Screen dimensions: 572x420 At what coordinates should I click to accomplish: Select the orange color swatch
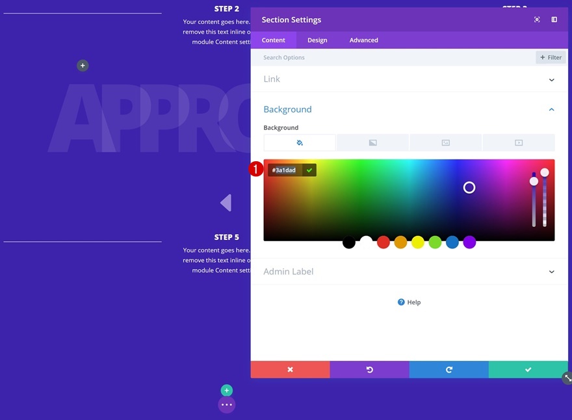pyautogui.click(x=400, y=243)
